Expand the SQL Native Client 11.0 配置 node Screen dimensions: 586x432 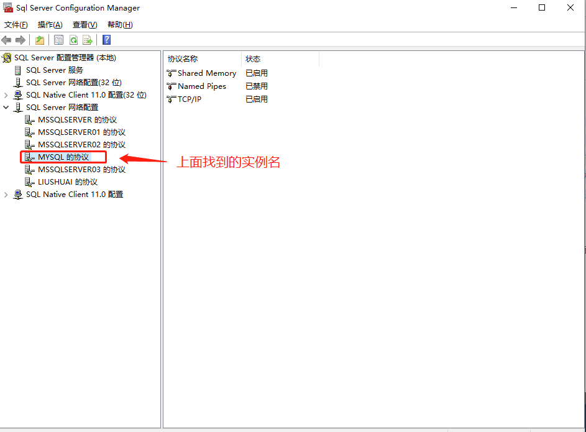pos(6,193)
